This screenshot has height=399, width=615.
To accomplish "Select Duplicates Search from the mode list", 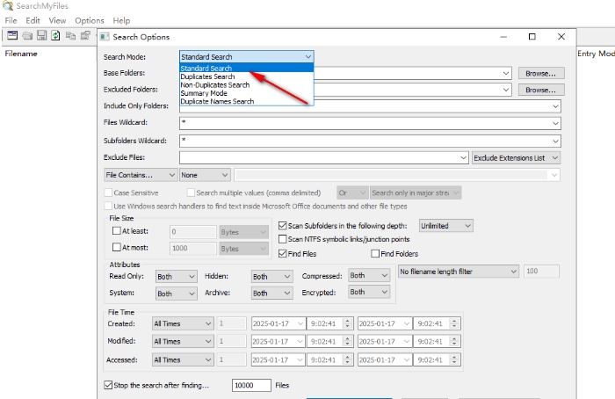I will pyautogui.click(x=208, y=76).
